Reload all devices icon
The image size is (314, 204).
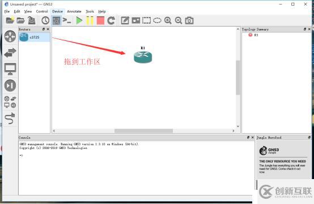click(x=111, y=20)
